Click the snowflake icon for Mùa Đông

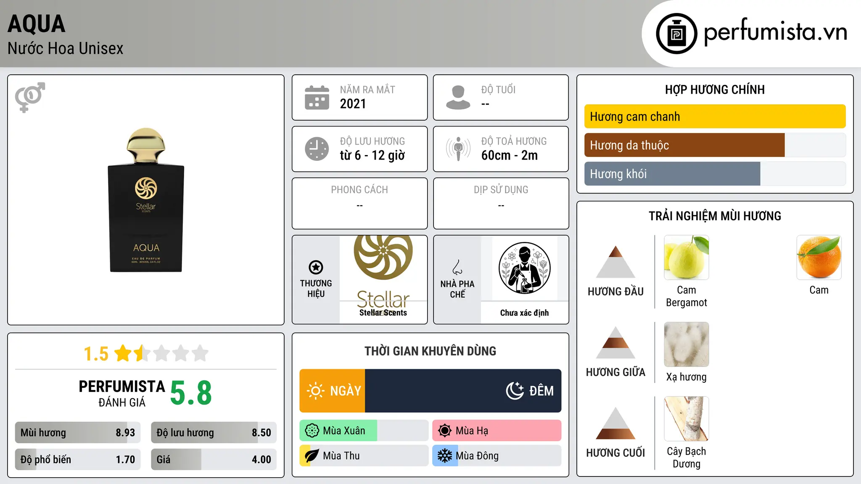[445, 456]
